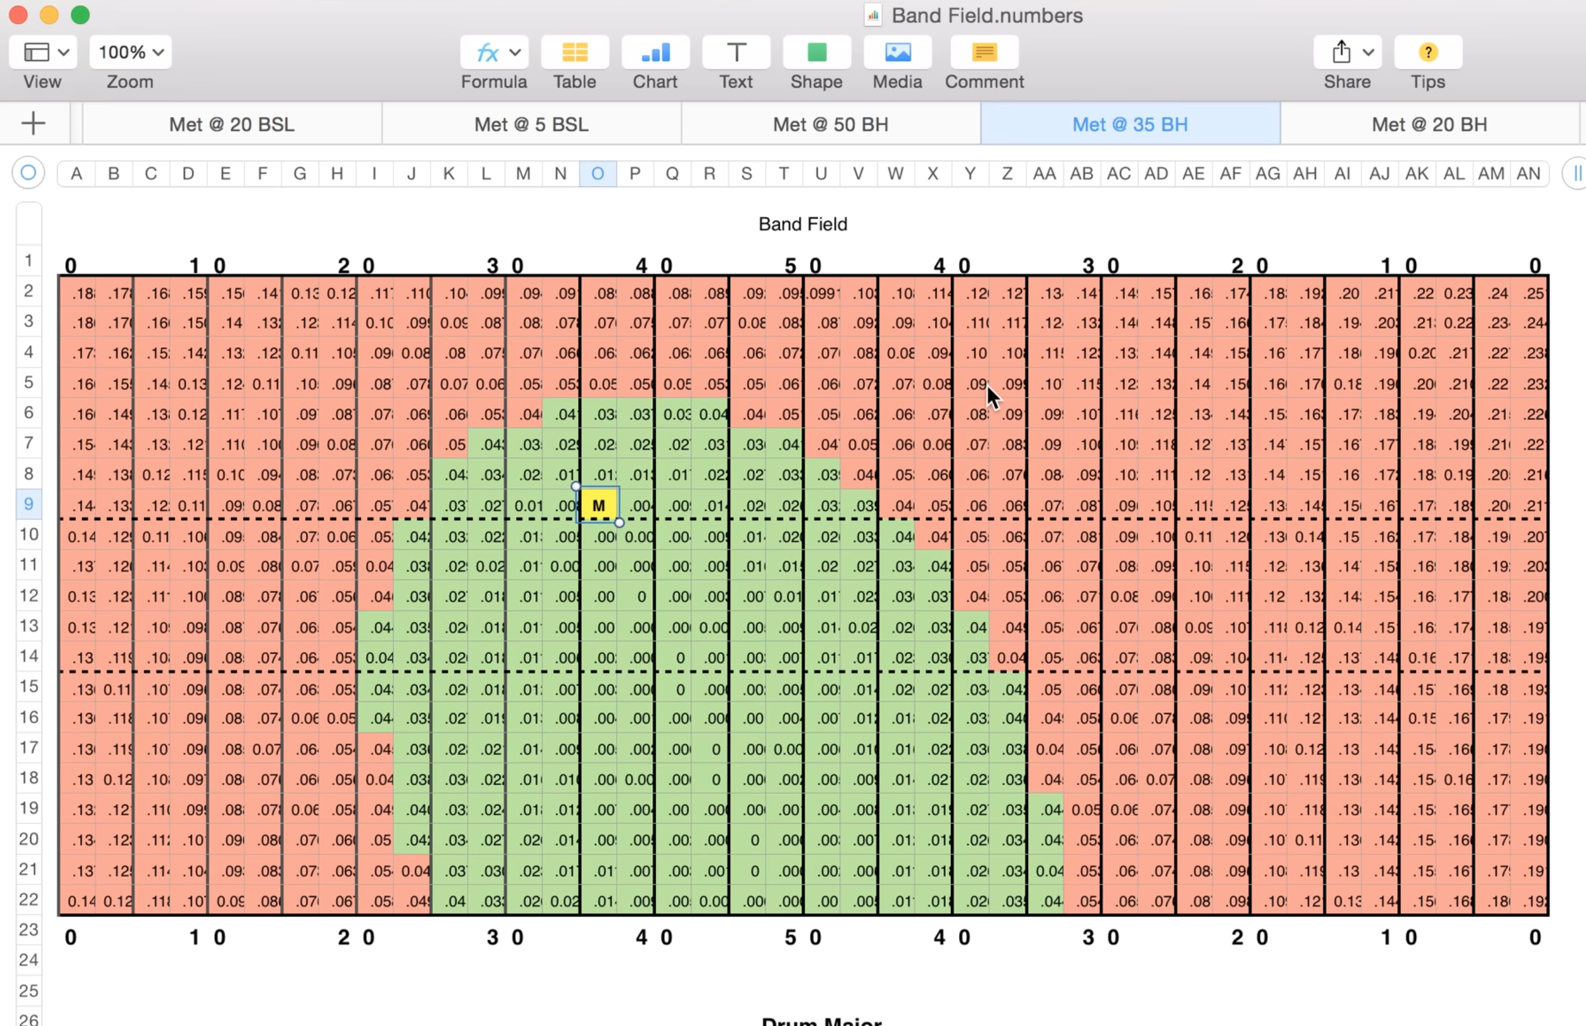Click the Text box tool icon
The image size is (1586, 1026).
[x=736, y=53]
